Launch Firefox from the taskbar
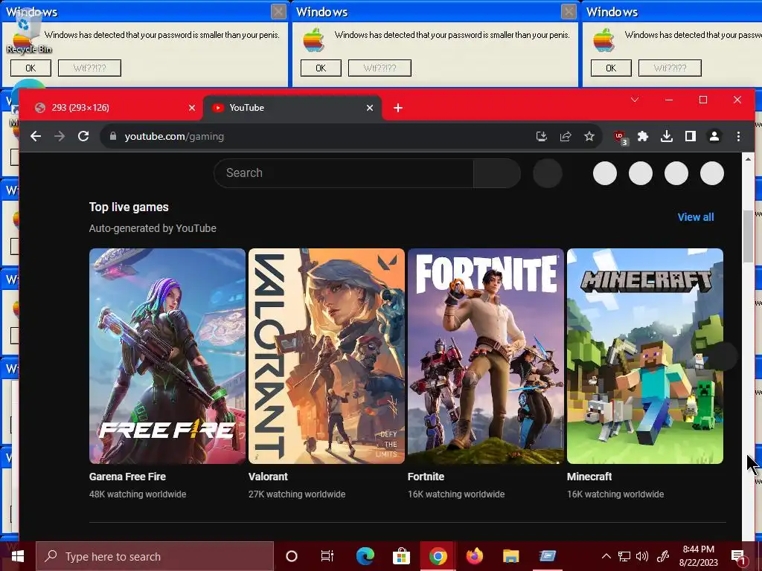 (474, 556)
